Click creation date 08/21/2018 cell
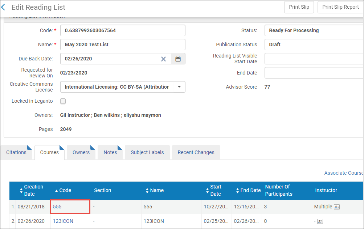Image resolution: width=364 pixels, height=229 pixels. coord(31,207)
